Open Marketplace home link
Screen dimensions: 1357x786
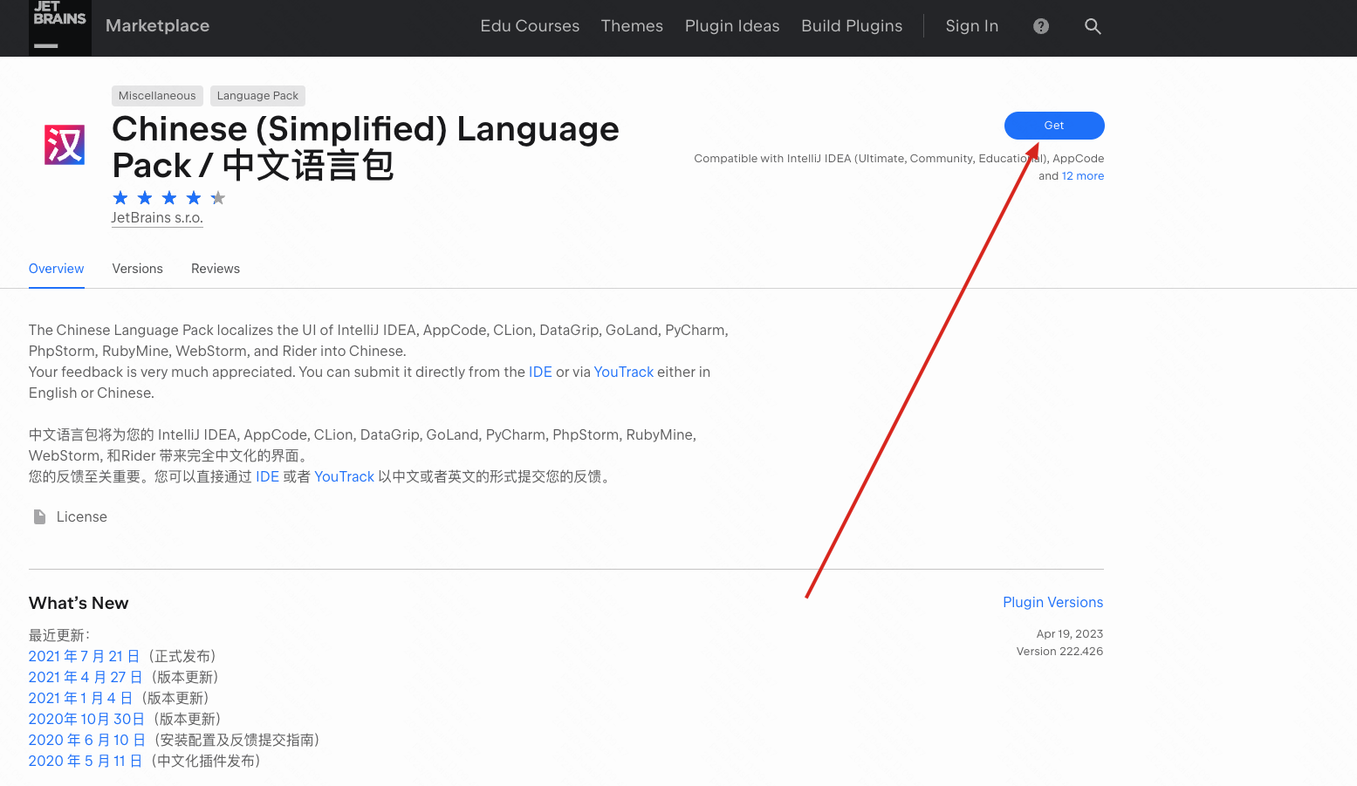click(157, 26)
